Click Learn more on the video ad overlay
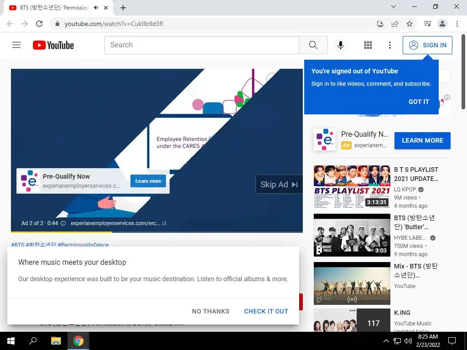Viewport: 467px width, 350px height. pos(148,181)
